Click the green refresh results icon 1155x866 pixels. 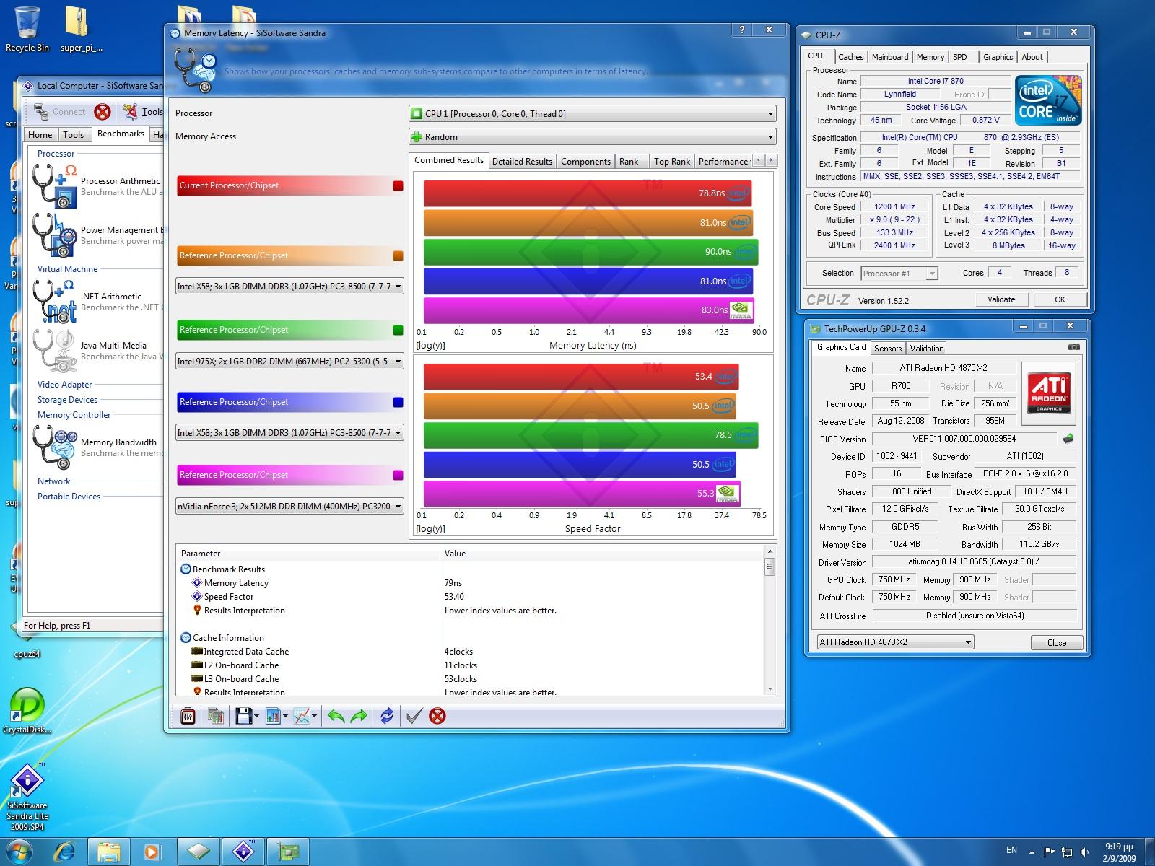point(387,716)
